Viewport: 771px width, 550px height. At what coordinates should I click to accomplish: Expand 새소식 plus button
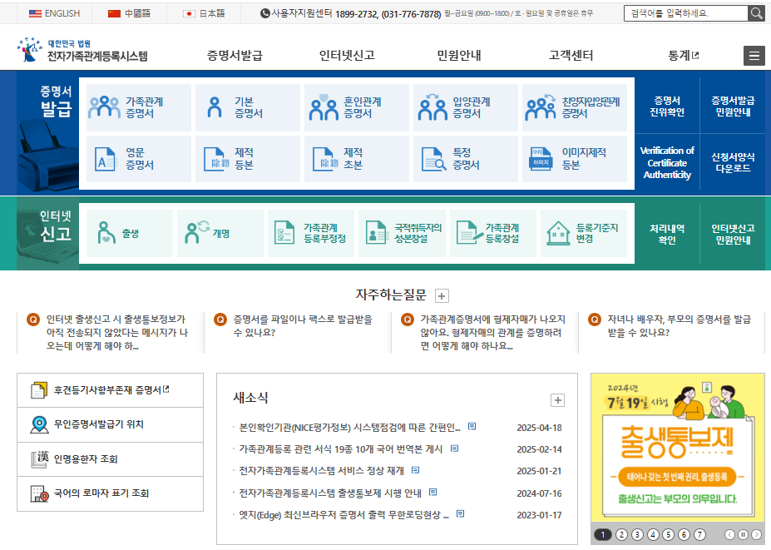[x=557, y=400]
